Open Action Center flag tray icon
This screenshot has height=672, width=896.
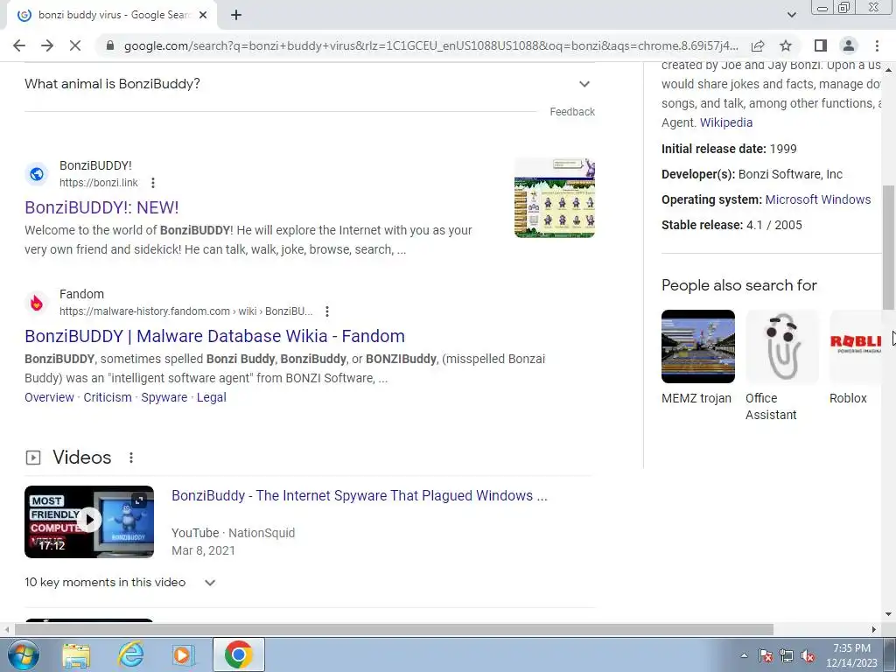coord(765,655)
